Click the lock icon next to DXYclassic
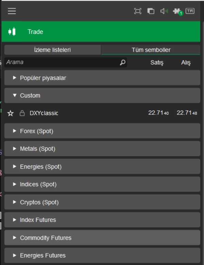 22,113
